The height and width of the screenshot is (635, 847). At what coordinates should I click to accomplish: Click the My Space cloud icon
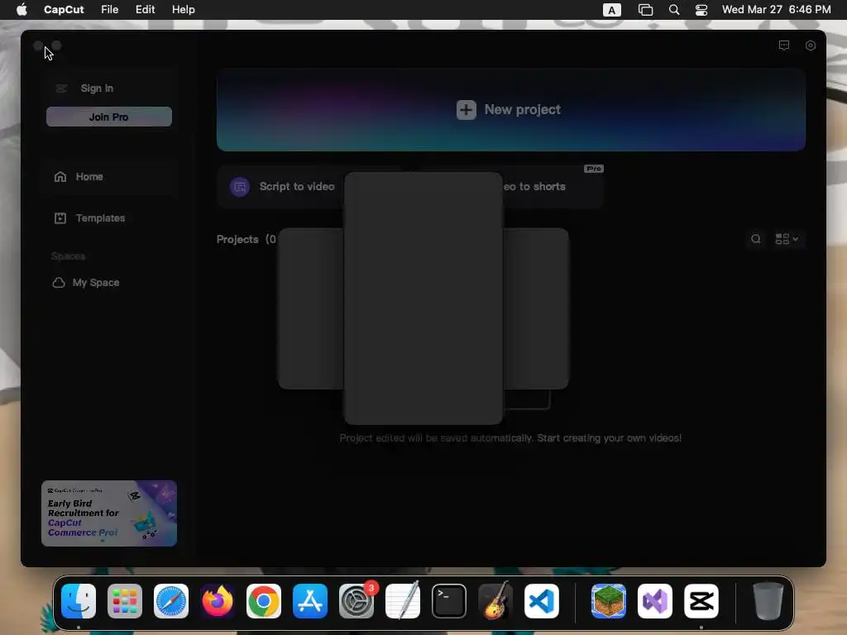point(59,283)
